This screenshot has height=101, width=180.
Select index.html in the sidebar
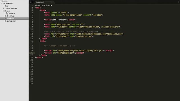[x=11, y=19]
